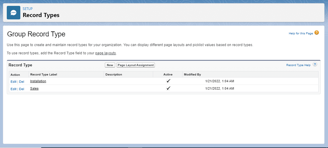This screenshot has height=148, width=328.
Task: Click the SETUP breadcrumb text
Action: [28, 9]
